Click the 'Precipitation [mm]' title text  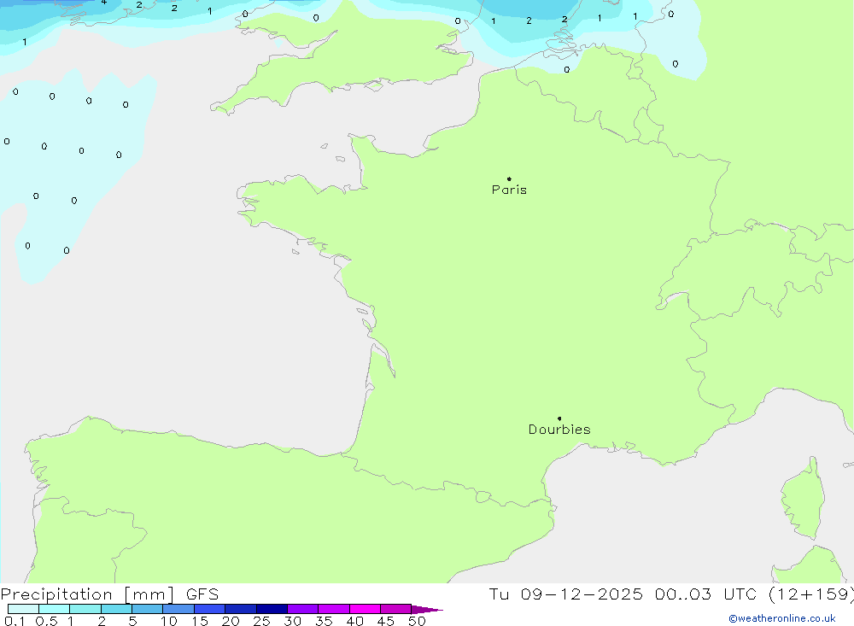coord(87,594)
